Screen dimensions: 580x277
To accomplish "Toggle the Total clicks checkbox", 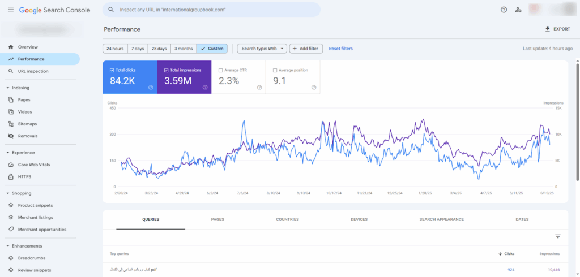I will click(x=112, y=70).
